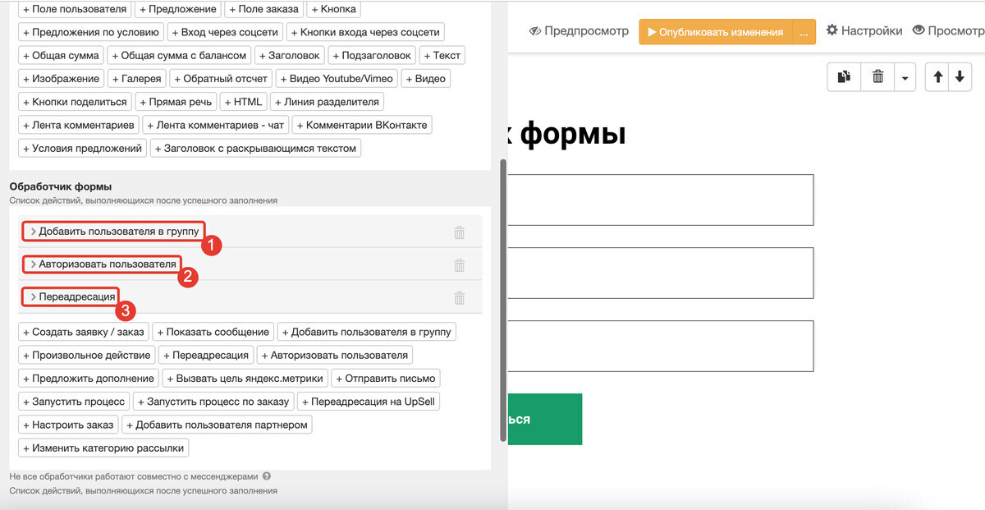Insert the '+ Общая сумма' element
985x510 pixels.
tap(61, 55)
